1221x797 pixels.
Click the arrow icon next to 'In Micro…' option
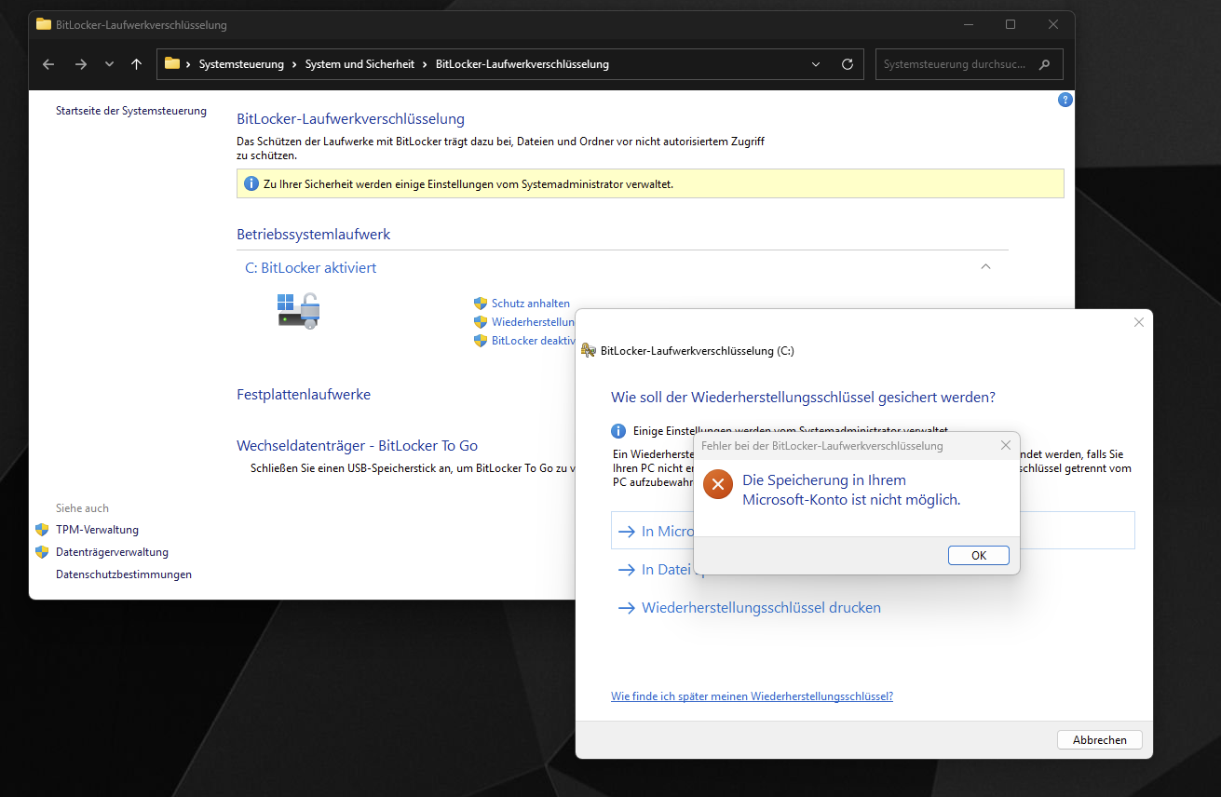pos(627,532)
